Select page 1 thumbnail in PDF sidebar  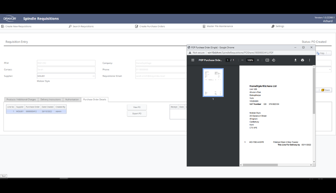213,82
